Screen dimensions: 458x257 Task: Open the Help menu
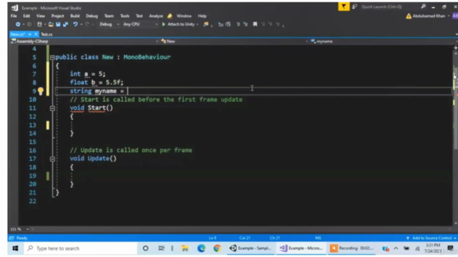[202, 16]
